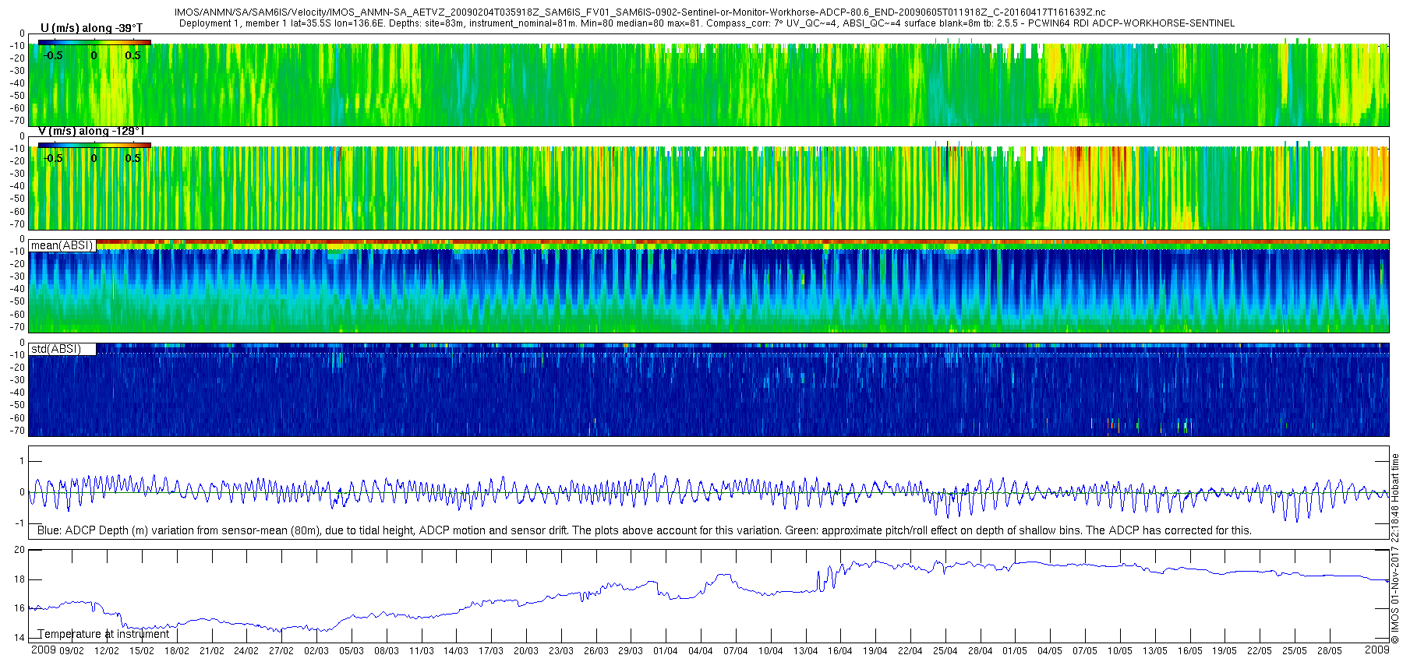Screen dimensions: 1403x662
Task: Click inside the mean ABSI heatmap
Action: 709,287
